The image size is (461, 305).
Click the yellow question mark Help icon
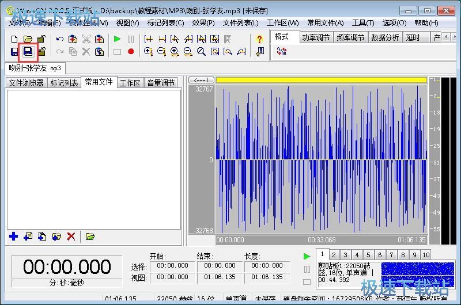coord(259,39)
